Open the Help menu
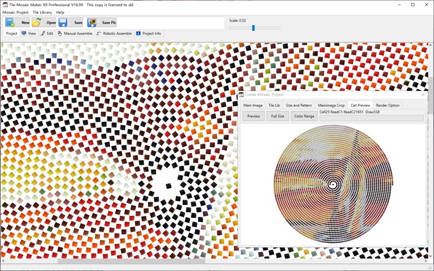The image size is (434, 271). coord(60,12)
